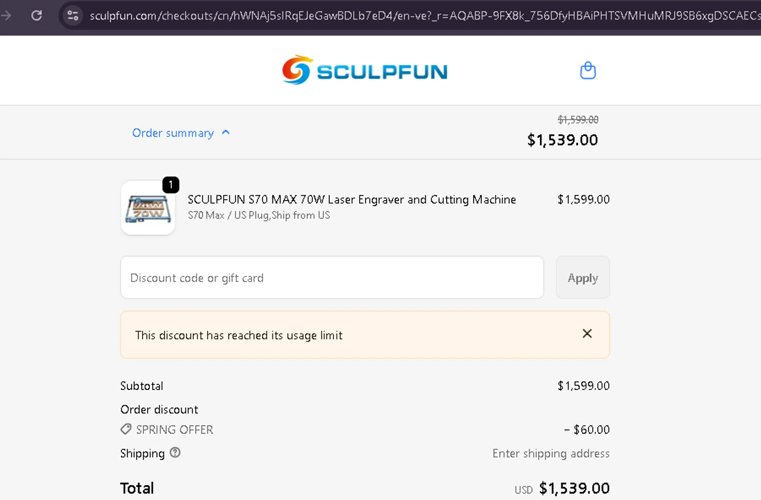761x500 pixels.
Task: Select the variant text S70 Max / US Plug
Action: [x=259, y=215]
